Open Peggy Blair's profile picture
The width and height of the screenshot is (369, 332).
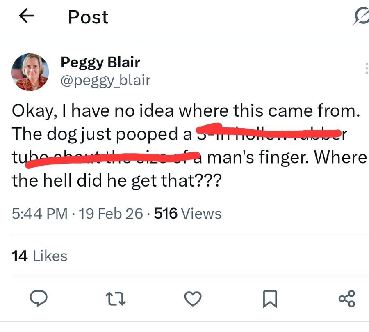30,72
